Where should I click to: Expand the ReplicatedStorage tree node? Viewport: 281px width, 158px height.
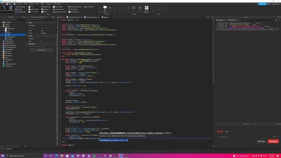click(x=1, y=45)
